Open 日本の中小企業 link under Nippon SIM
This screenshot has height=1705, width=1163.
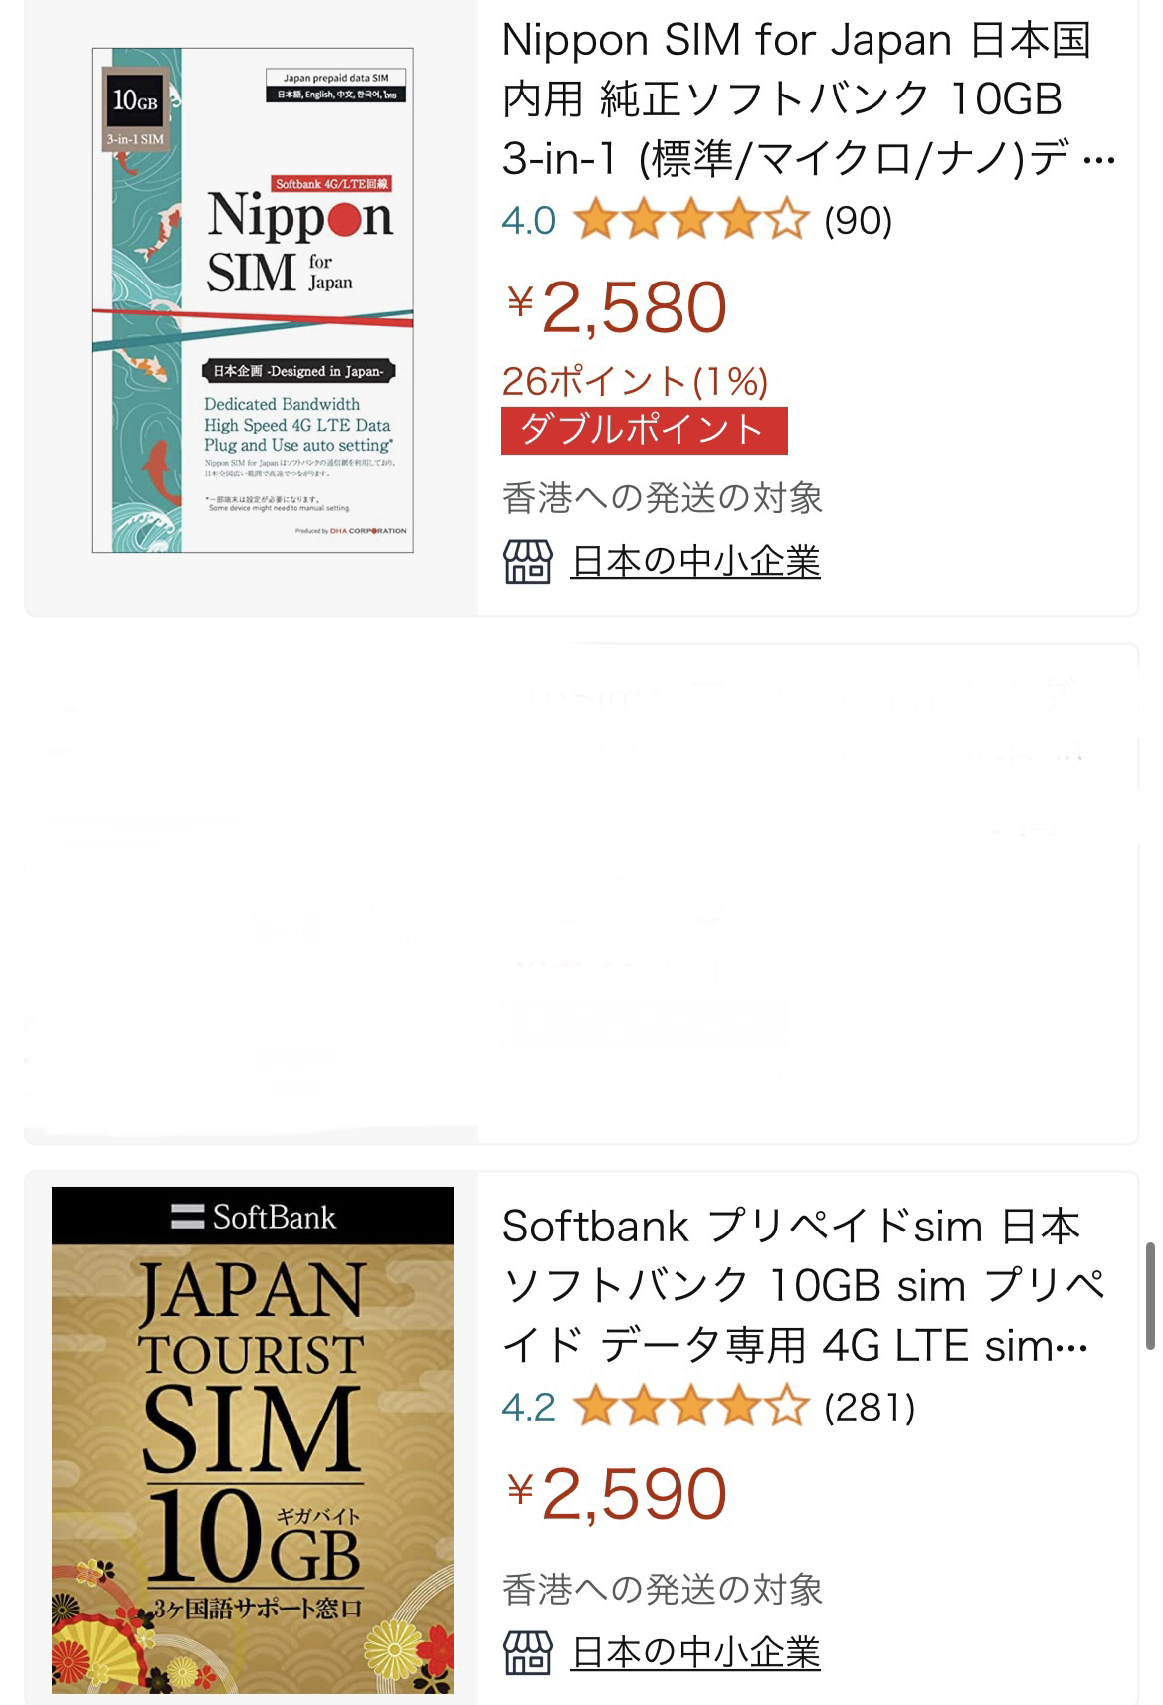pos(695,562)
